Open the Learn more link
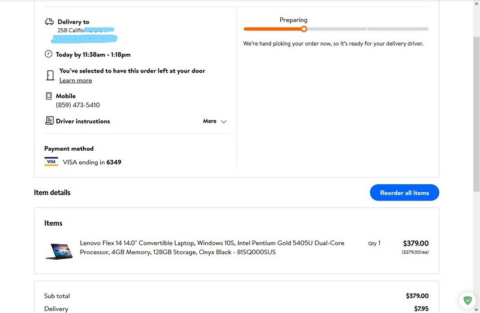The height and width of the screenshot is (313, 480). tap(76, 80)
